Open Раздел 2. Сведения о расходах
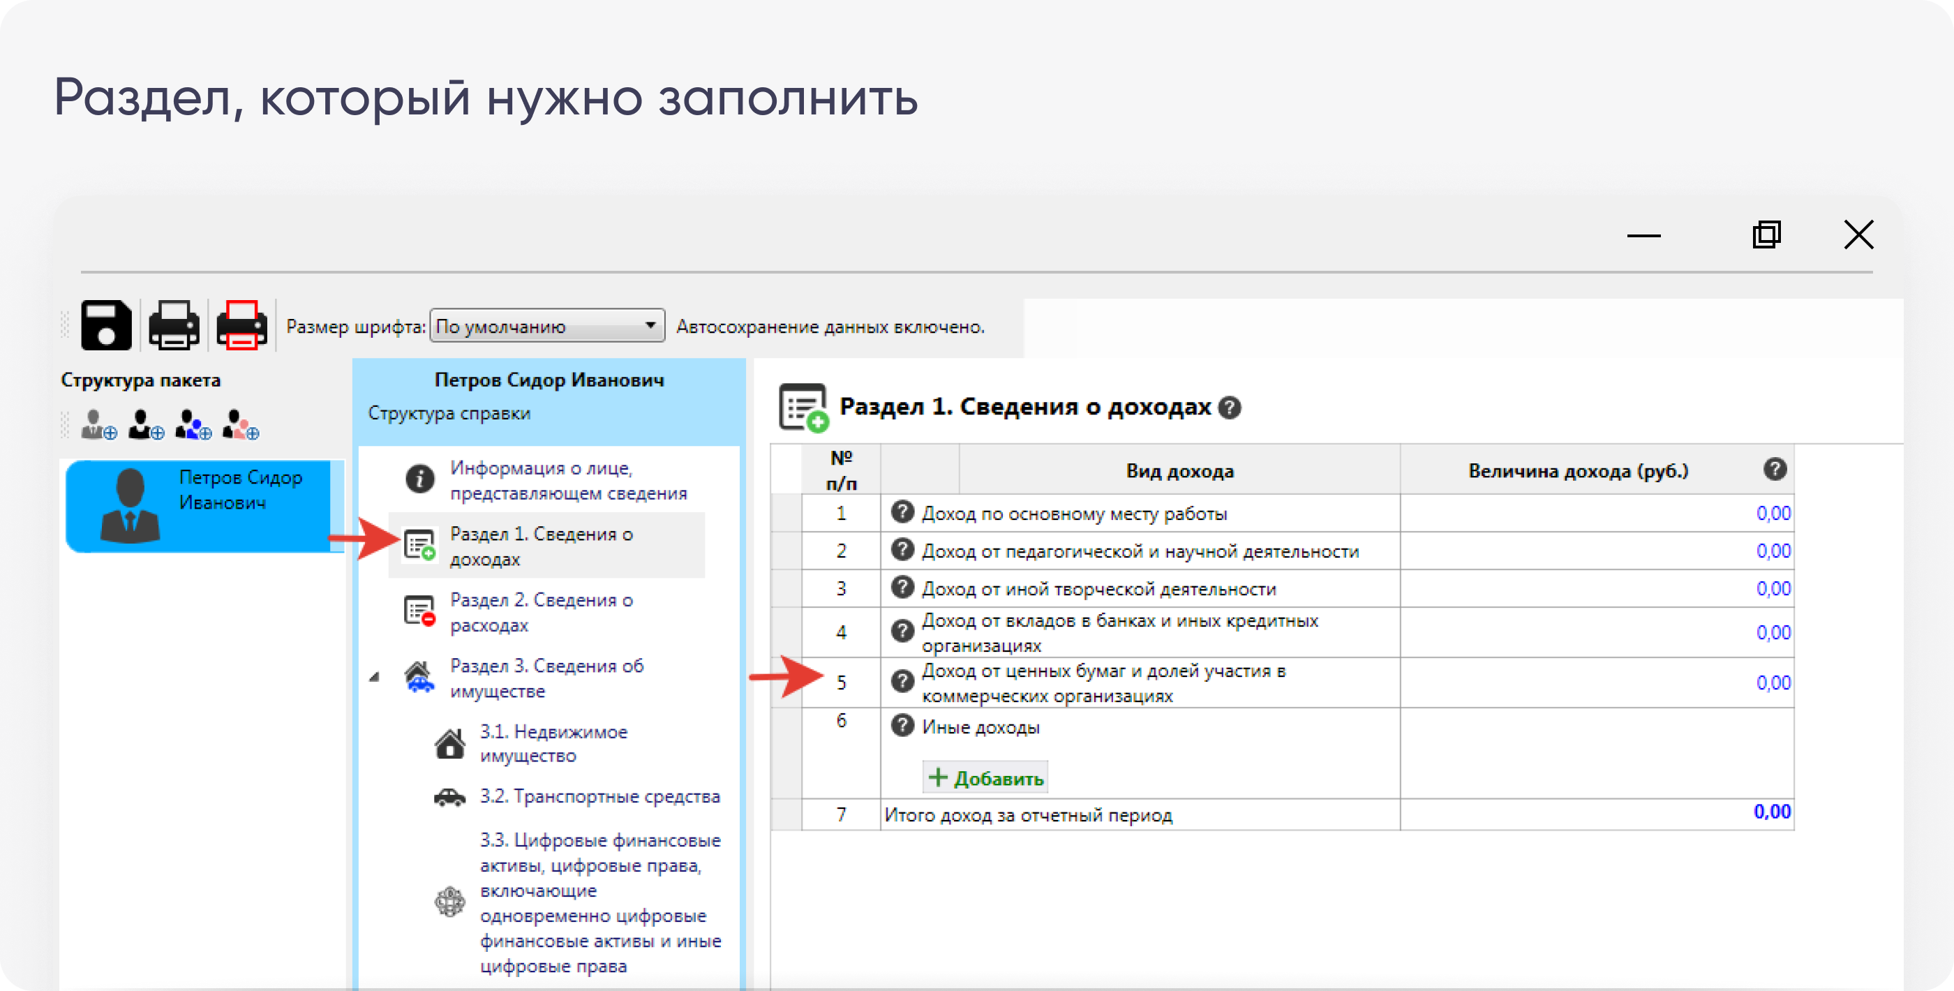Screen dimensions: 1954x991 click(x=542, y=611)
